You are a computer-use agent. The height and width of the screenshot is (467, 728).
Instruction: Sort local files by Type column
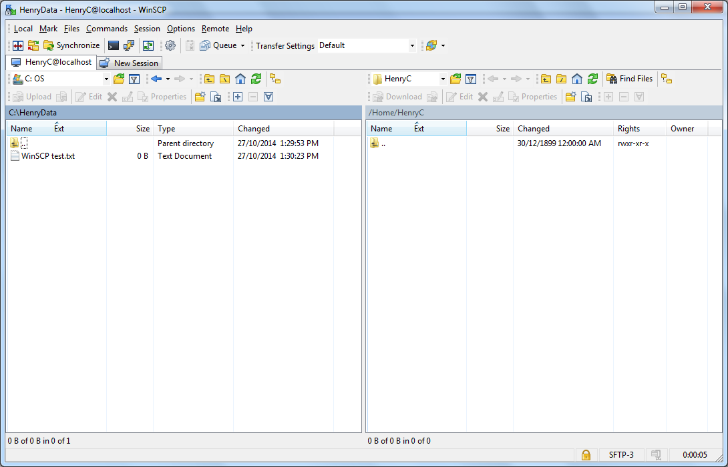193,129
